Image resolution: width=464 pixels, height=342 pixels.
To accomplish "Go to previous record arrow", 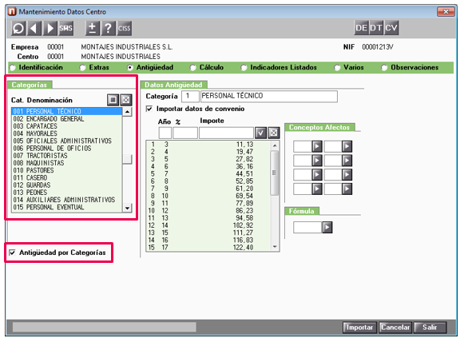I will point(34,29).
